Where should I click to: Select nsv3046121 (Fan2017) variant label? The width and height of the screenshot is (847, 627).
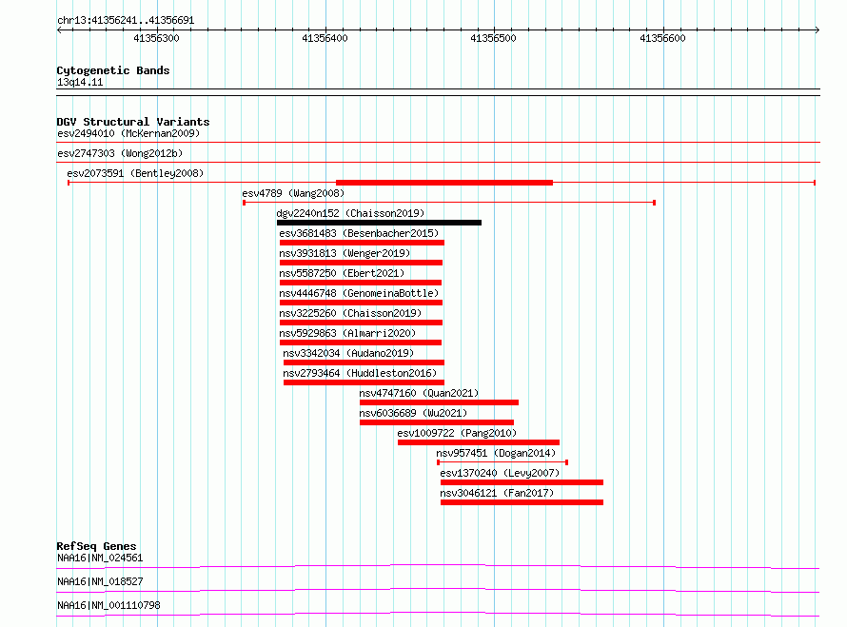click(x=497, y=493)
